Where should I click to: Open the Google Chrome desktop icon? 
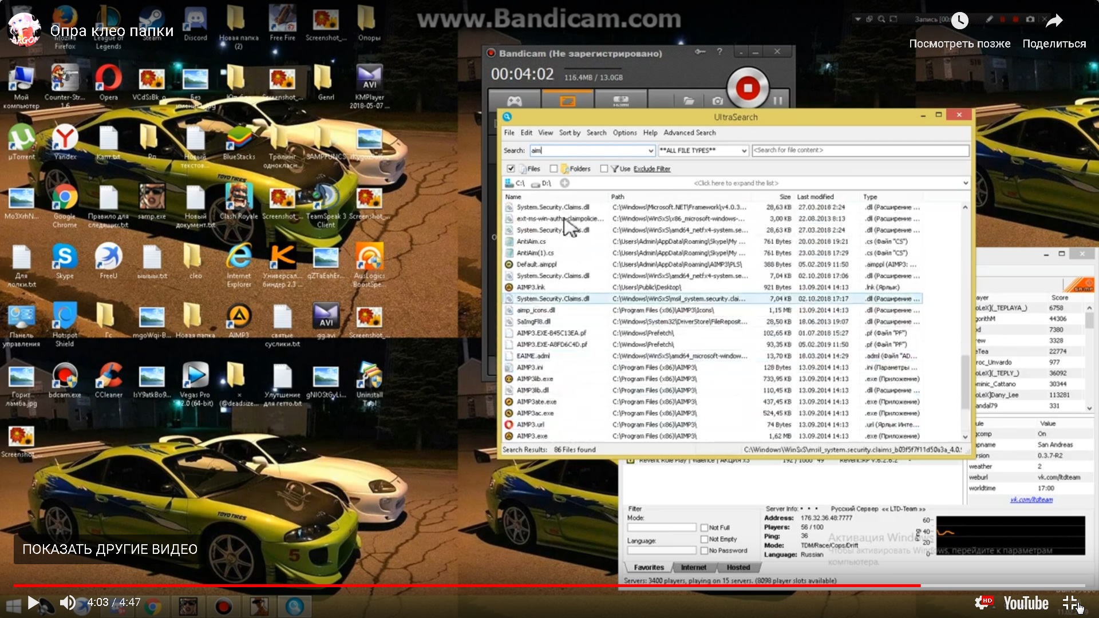65,206
